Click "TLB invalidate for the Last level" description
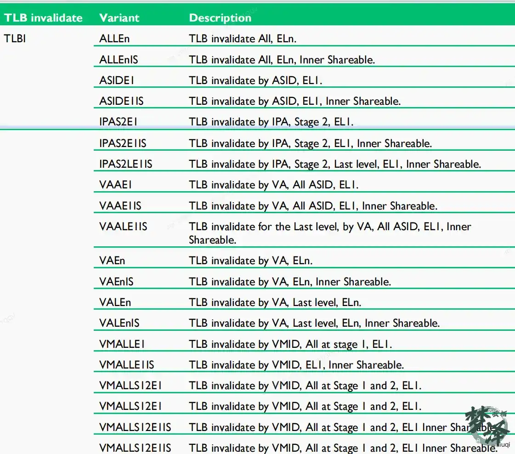This screenshot has width=515, height=454. [x=330, y=233]
